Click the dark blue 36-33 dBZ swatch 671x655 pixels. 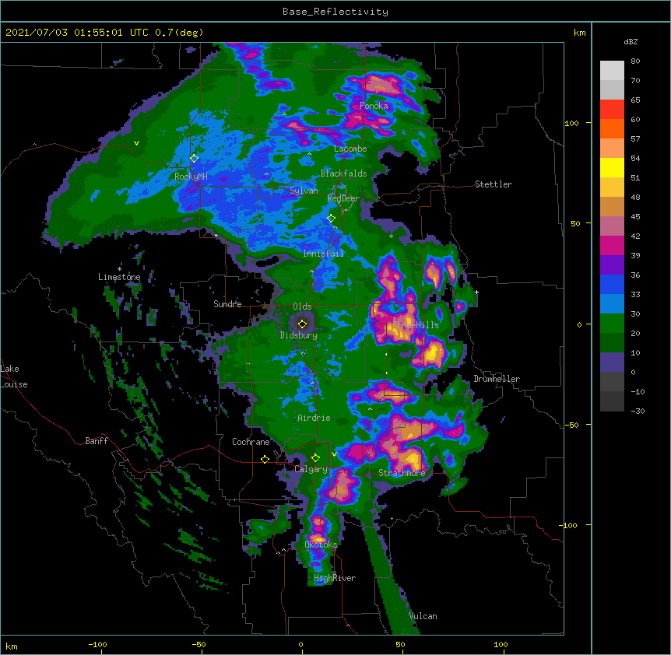click(x=612, y=284)
